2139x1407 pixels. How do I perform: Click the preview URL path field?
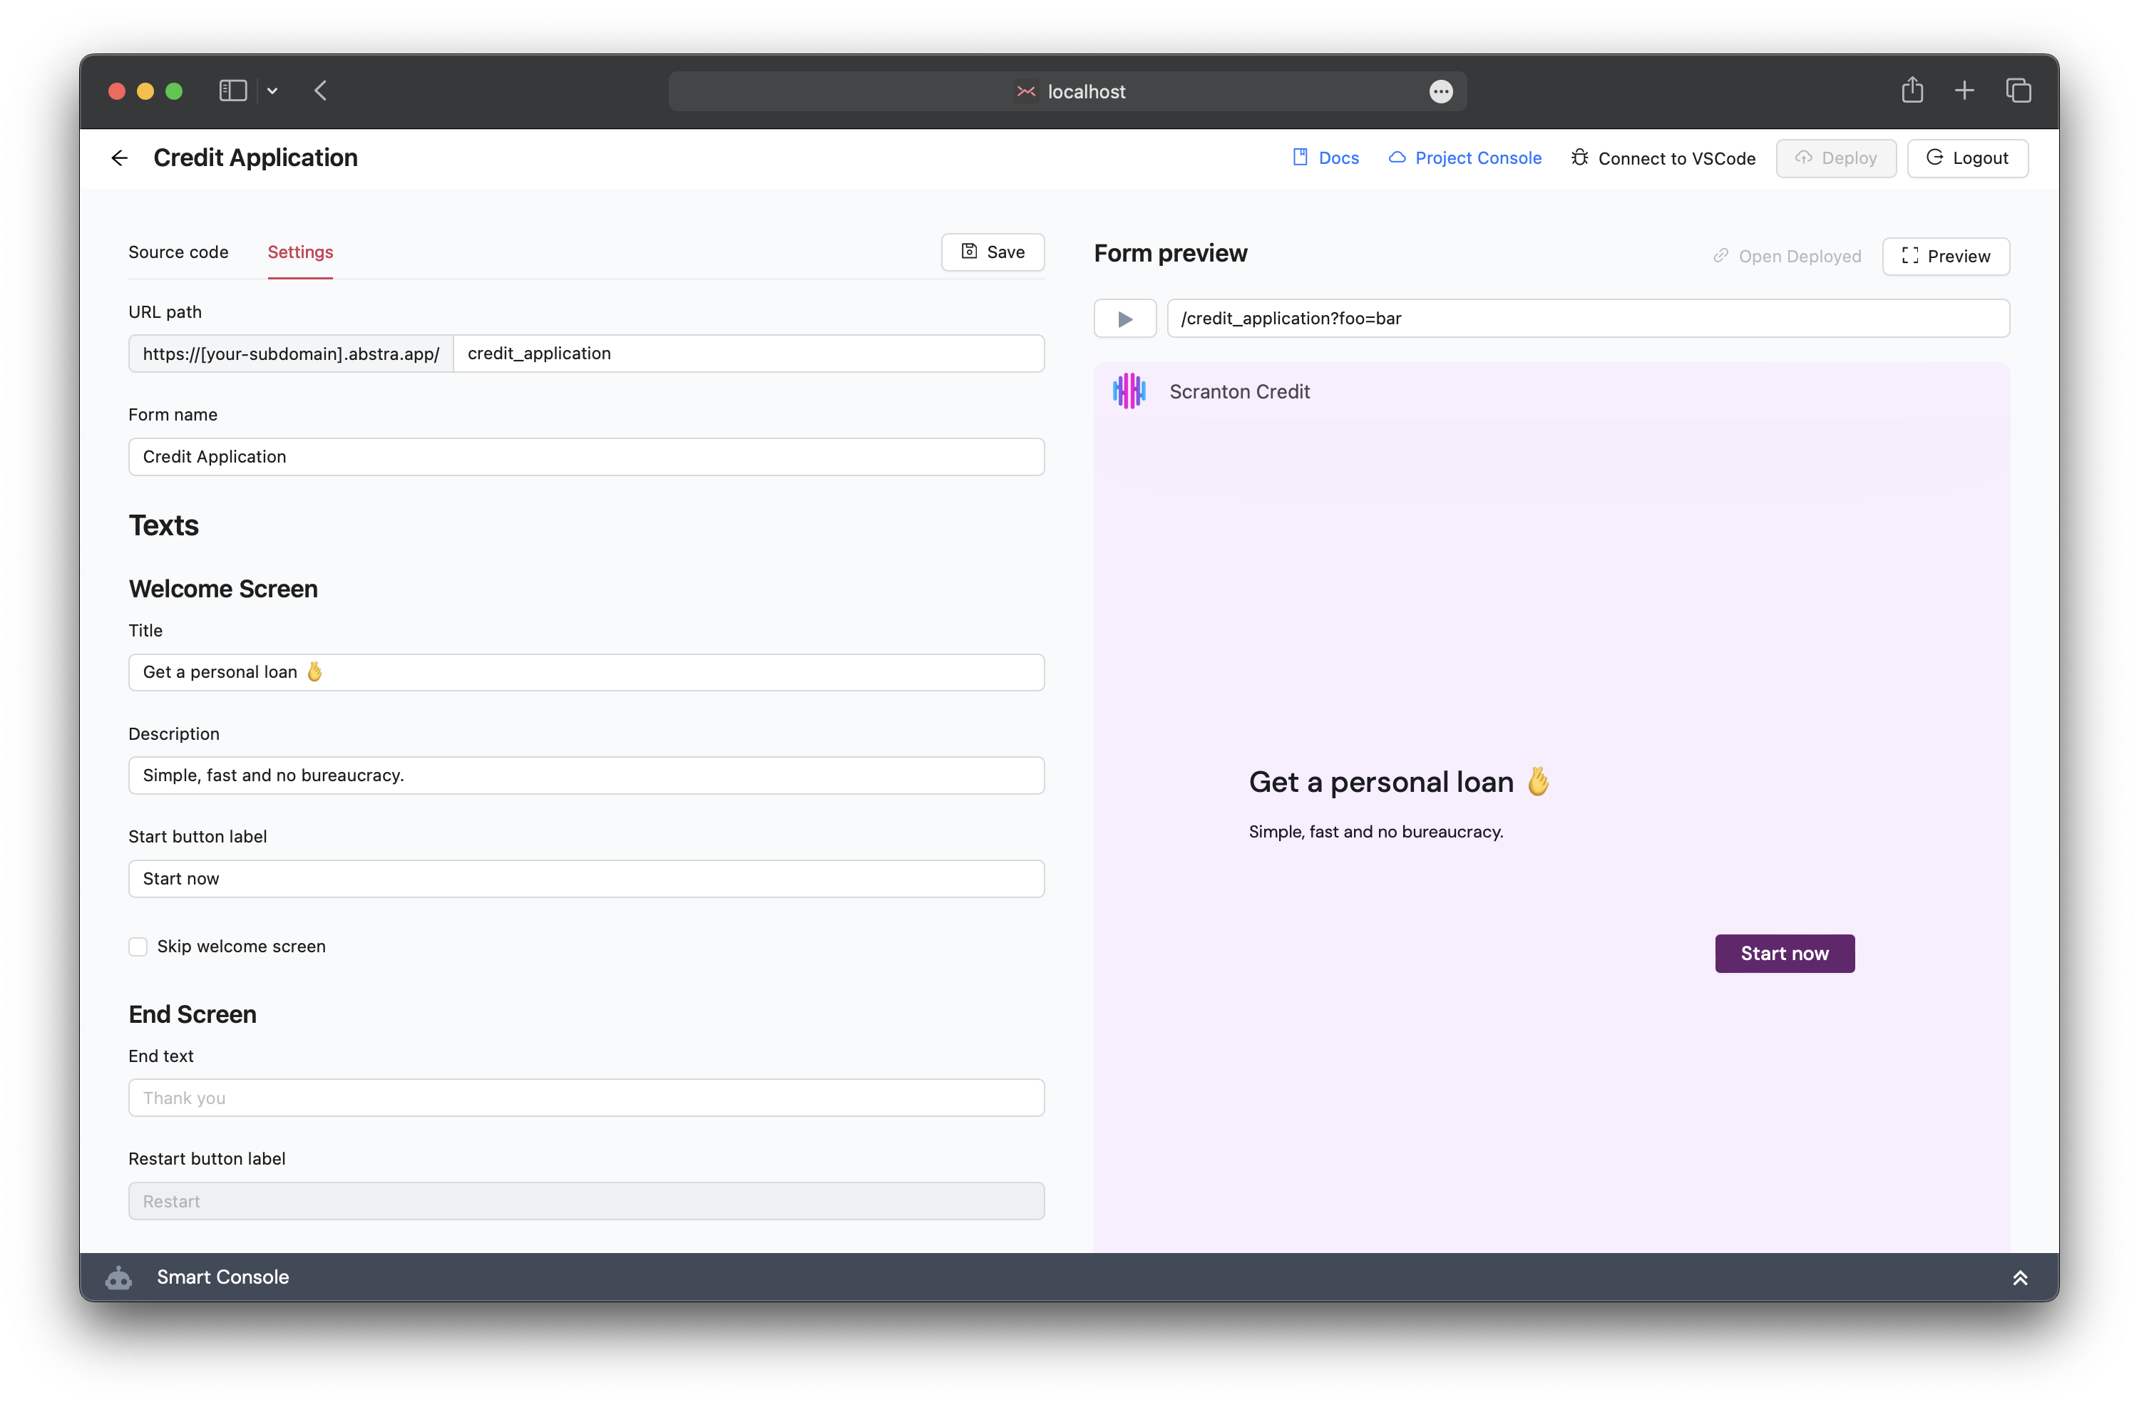click(1588, 319)
